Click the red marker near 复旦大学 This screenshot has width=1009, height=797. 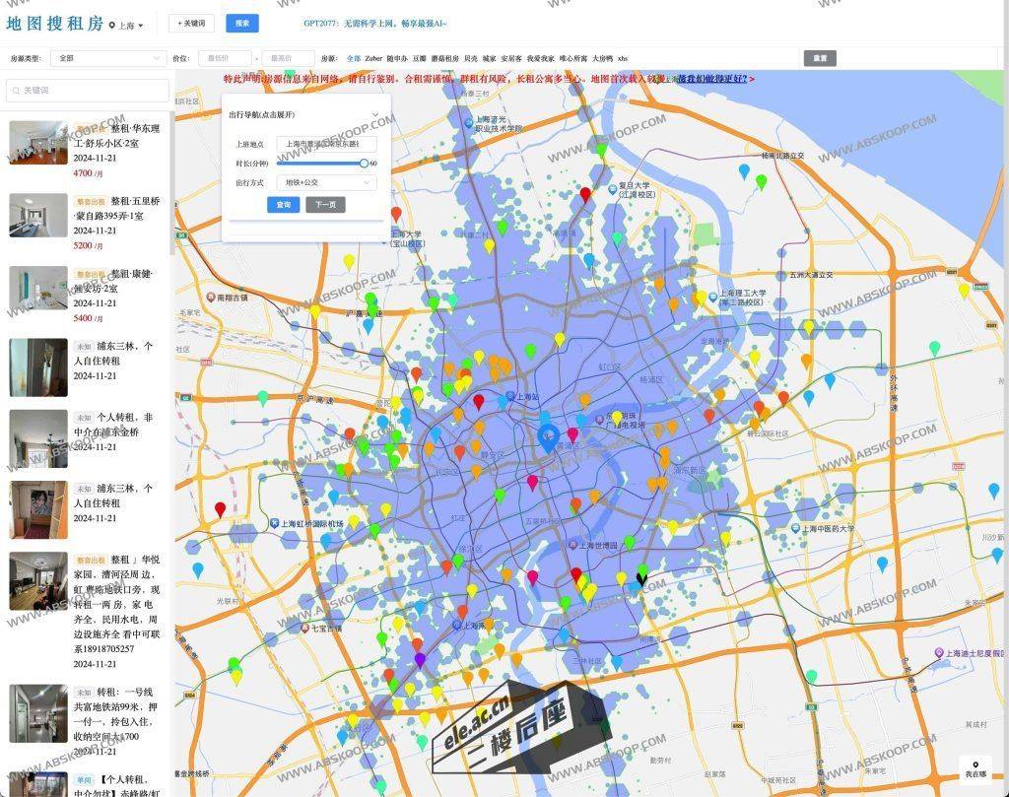[585, 194]
